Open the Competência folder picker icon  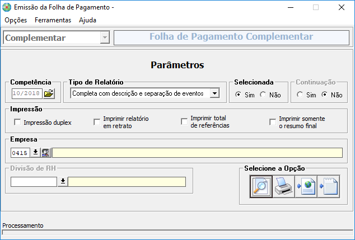49,93
